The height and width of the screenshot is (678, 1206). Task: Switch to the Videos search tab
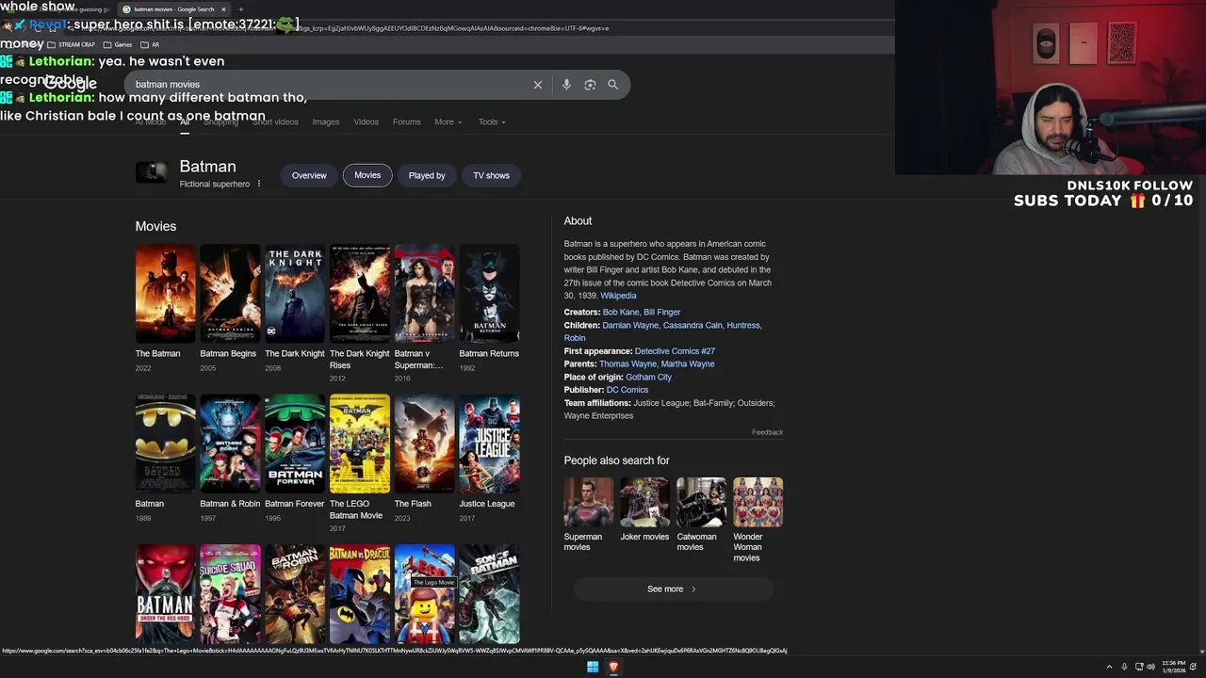(366, 122)
